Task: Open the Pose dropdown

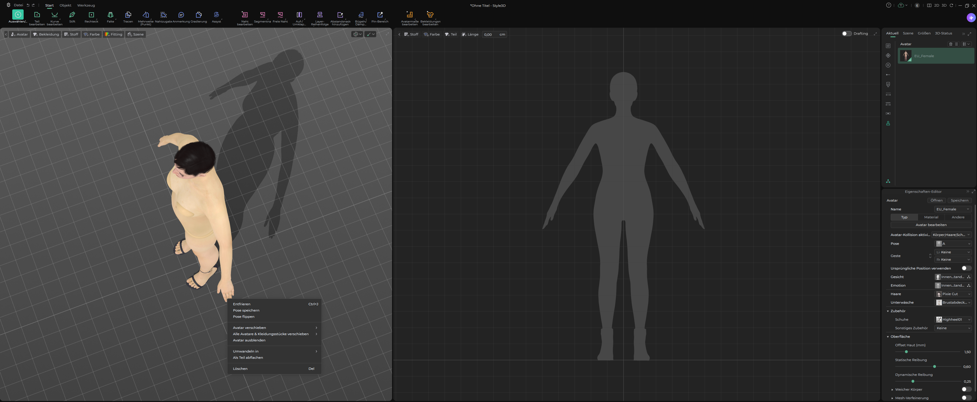Action: [x=953, y=244]
